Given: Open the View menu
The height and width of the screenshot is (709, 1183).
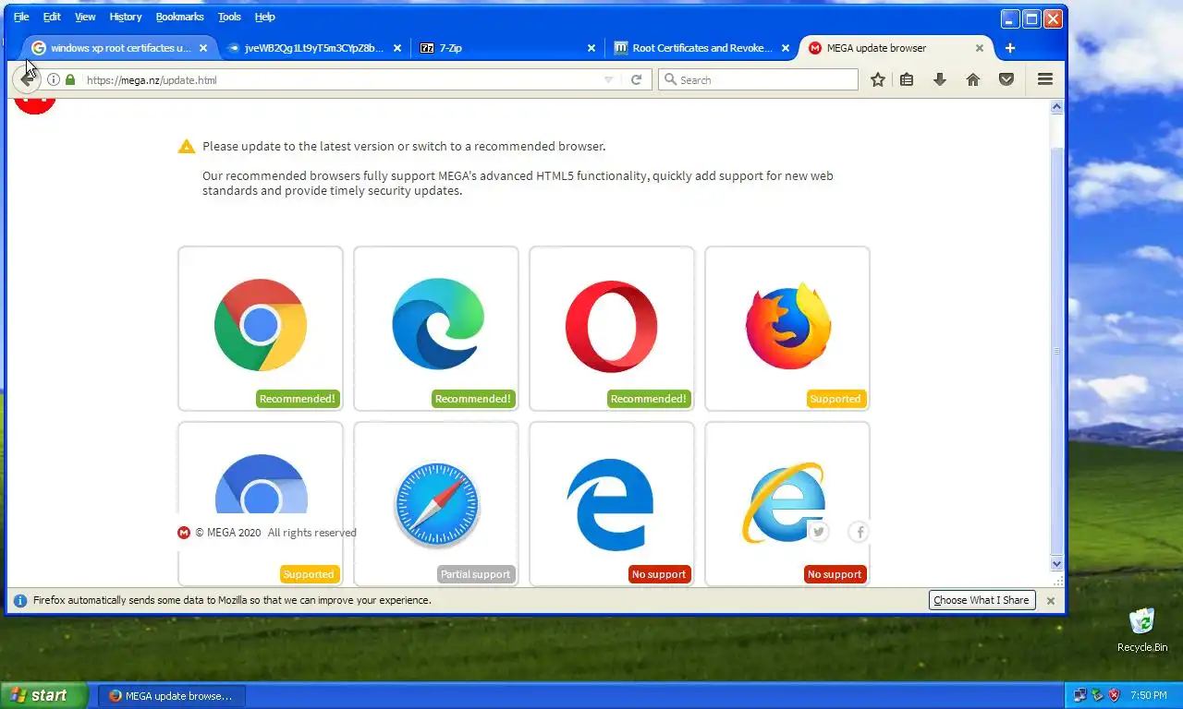Looking at the screenshot, I should tap(85, 17).
